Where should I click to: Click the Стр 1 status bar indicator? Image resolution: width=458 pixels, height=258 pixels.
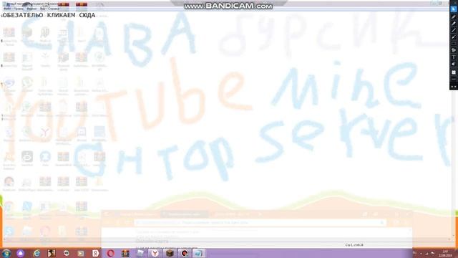pos(354,245)
